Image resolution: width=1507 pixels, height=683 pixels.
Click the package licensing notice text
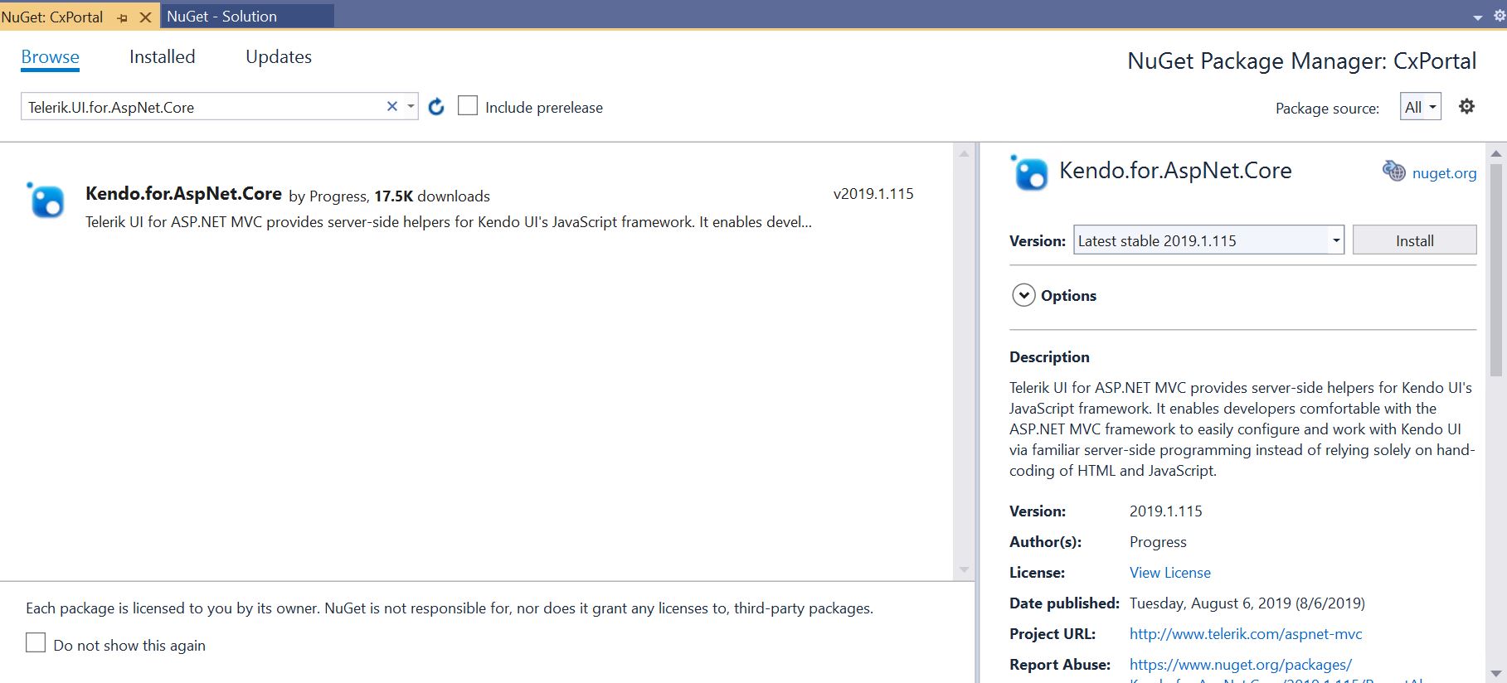pos(450,608)
